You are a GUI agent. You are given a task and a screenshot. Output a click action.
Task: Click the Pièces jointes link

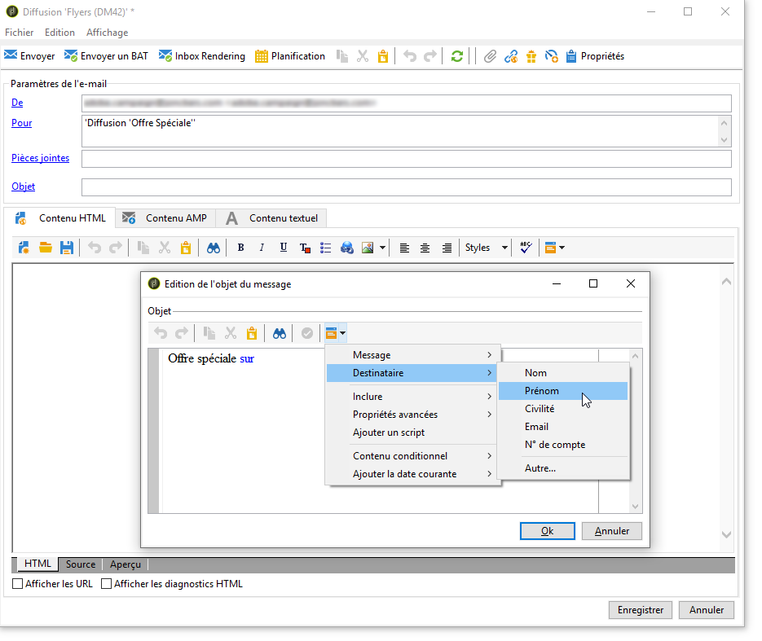[40, 158]
